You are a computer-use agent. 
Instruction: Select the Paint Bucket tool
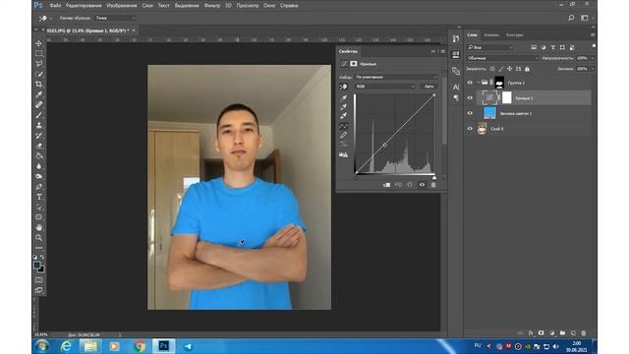[x=39, y=156]
